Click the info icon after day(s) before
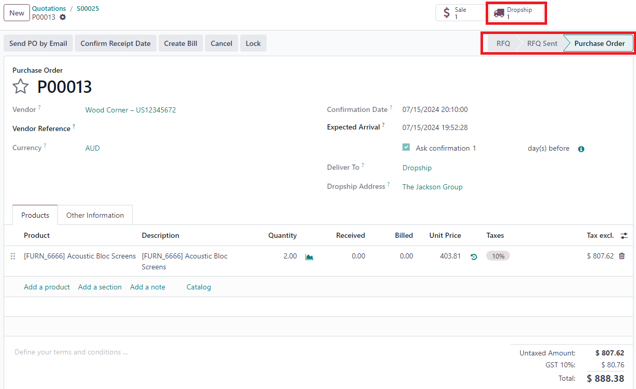 [x=581, y=149]
